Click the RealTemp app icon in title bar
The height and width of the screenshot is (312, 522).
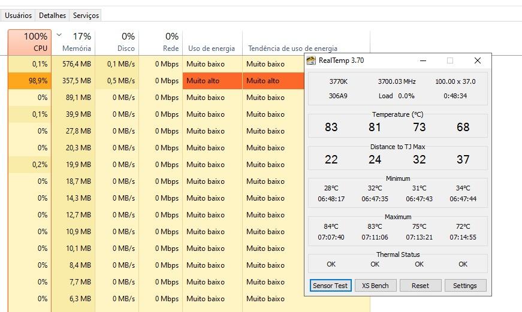[311, 60]
